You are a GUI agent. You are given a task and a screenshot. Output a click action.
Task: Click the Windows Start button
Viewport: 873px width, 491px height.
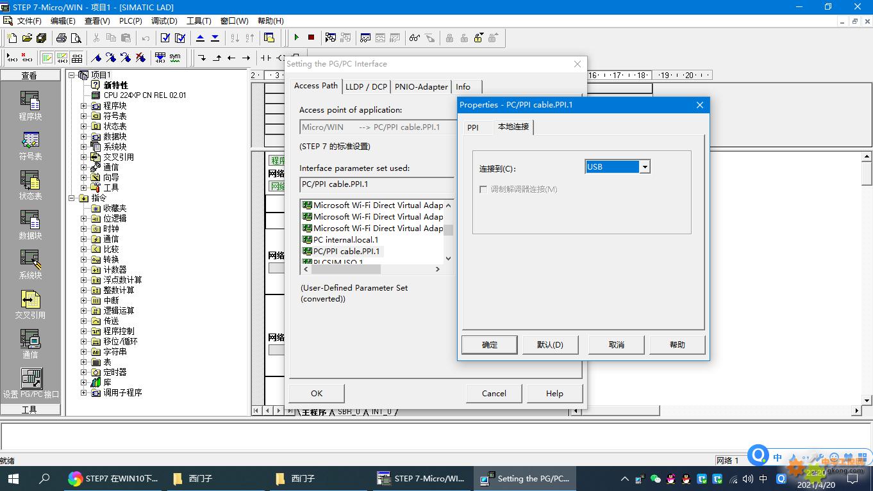pos(13,478)
